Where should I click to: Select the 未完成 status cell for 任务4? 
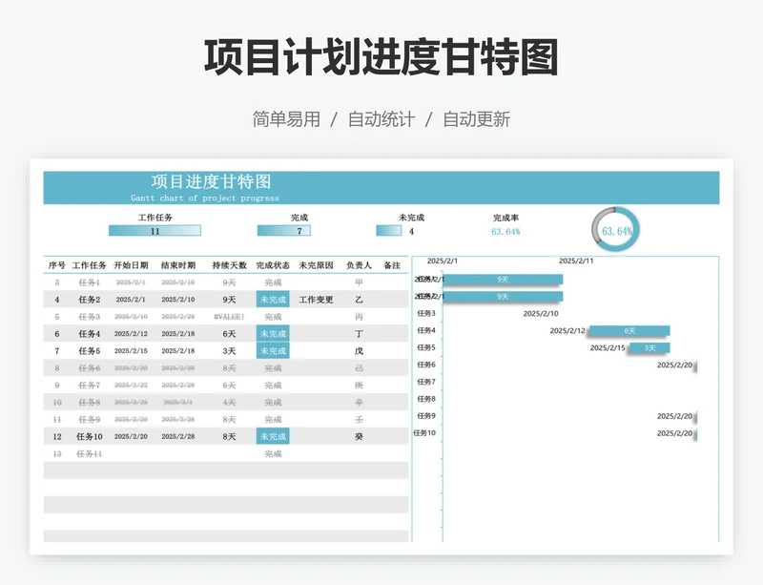[x=273, y=334]
